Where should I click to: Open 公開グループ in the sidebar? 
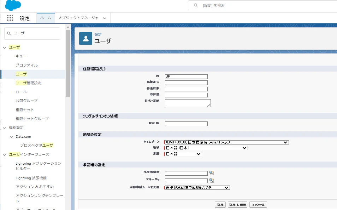pos(26,101)
